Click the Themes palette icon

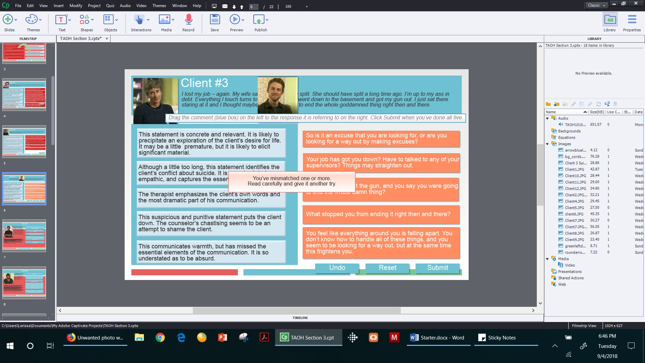[x=31, y=20]
